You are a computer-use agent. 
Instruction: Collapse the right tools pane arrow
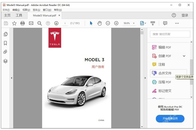[x=145, y=78]
